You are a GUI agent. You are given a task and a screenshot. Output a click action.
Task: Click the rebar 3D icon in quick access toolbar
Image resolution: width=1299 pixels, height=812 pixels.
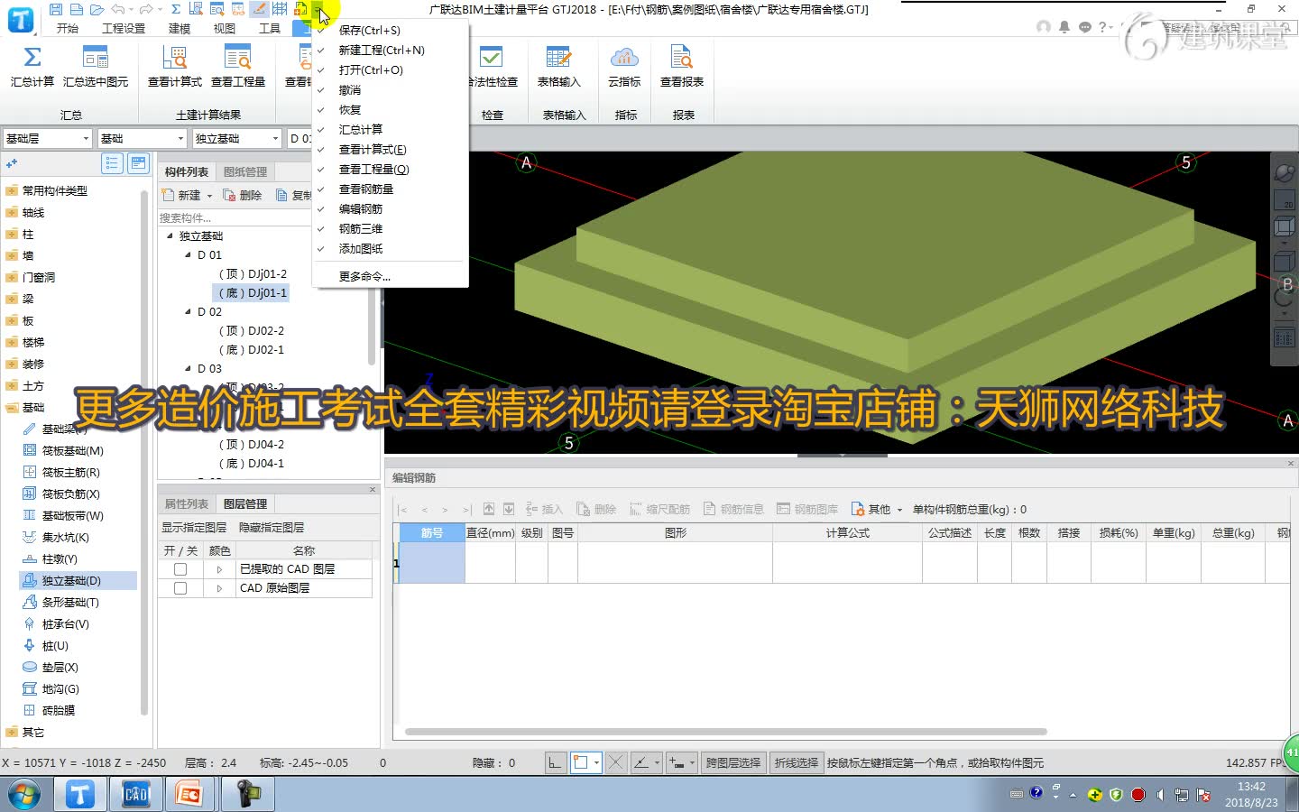(x=280, y=9)
